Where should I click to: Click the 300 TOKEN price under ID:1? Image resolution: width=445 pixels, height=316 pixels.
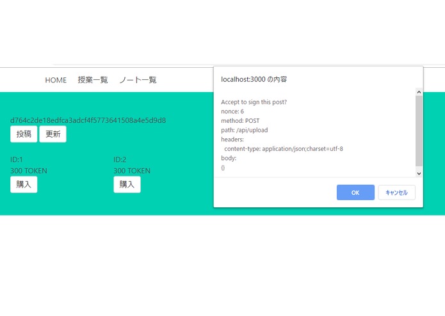[x=29, y=171]
